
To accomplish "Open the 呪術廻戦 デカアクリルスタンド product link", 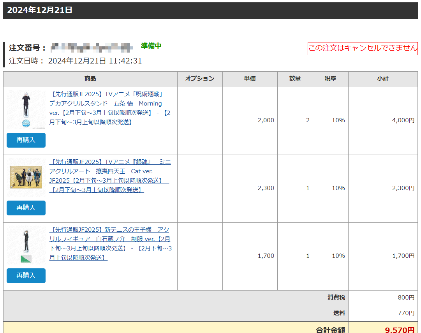I will pos(110,108).
